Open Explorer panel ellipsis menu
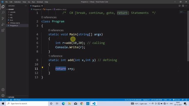Viewport: 189px width, 106px height. (x=26, y=6)
